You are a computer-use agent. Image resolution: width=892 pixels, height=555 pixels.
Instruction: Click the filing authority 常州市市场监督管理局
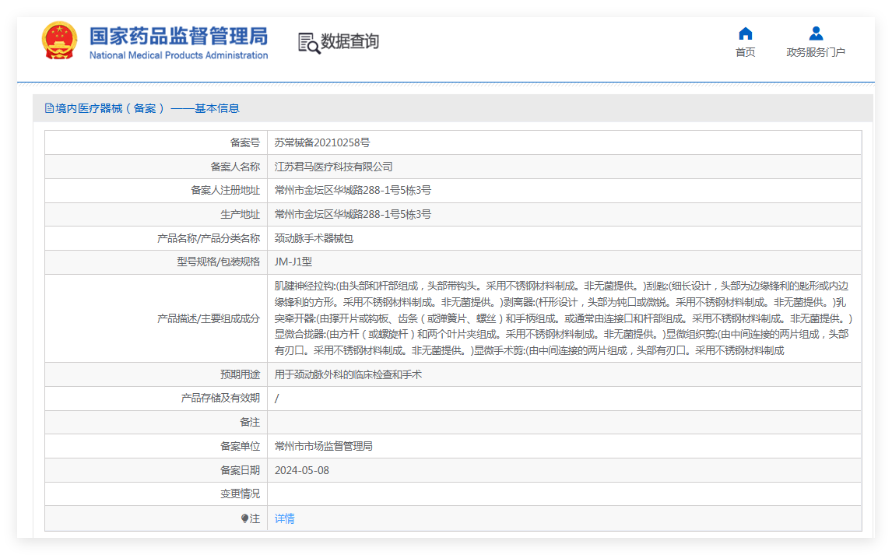coord(323,447)
